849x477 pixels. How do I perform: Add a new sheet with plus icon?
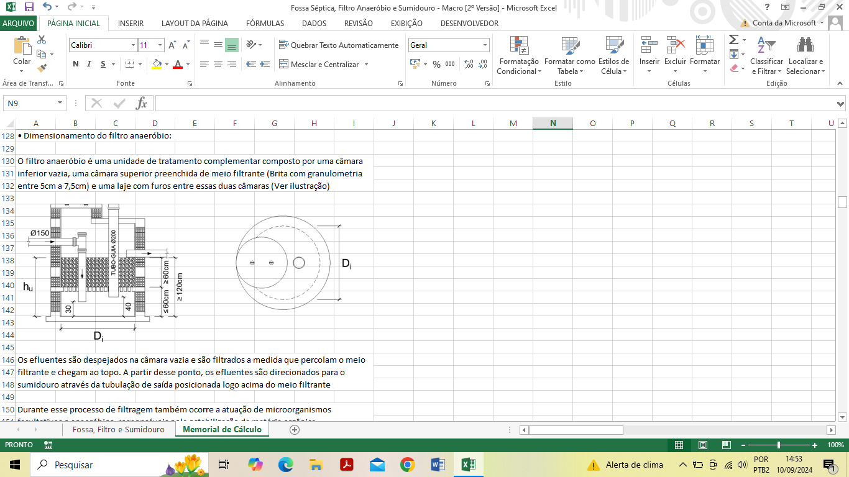coord(295,430)
